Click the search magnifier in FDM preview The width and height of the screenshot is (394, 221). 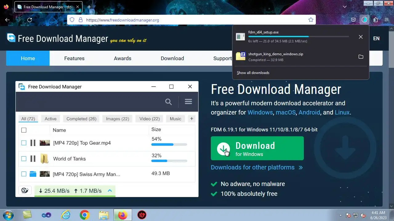click(168, 102)
